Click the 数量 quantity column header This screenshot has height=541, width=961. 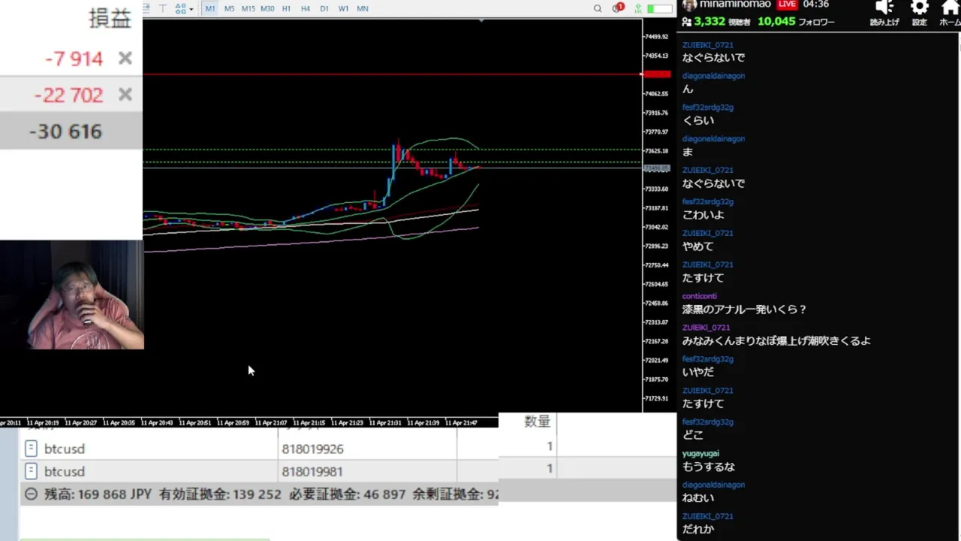click(x=537, y=422)
